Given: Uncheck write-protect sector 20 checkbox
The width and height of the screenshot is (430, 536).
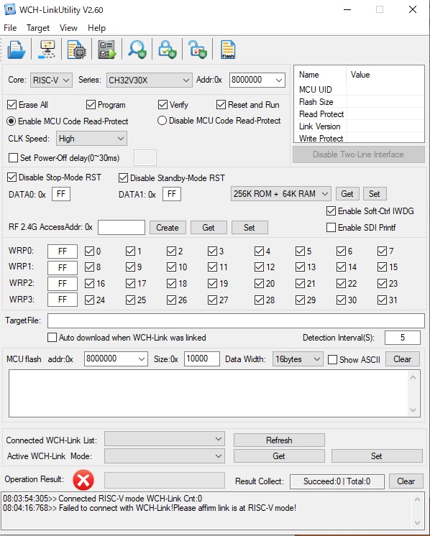Looking at the screenshot, I should tap(259, 283).
